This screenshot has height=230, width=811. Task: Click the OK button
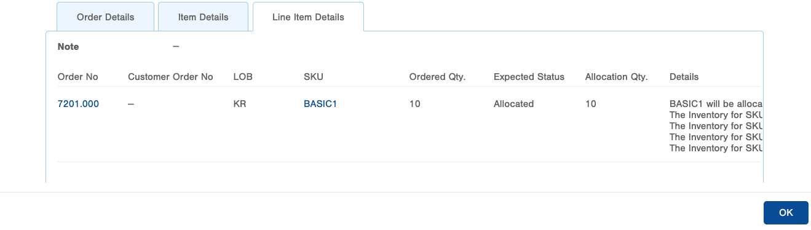pos(786,213)
